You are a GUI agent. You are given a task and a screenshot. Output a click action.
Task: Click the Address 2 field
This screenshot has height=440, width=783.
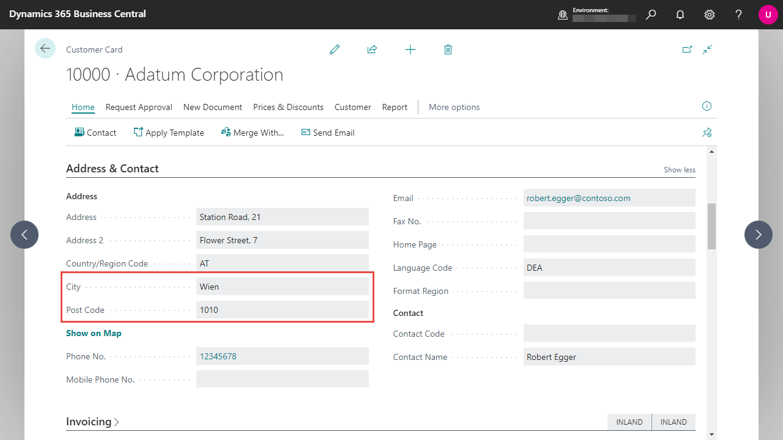pyautogui.click(x=283, y=240)
